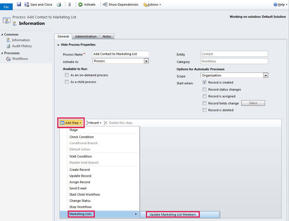
Task: Click the Category Workflow field
Action: click(234, 61)
